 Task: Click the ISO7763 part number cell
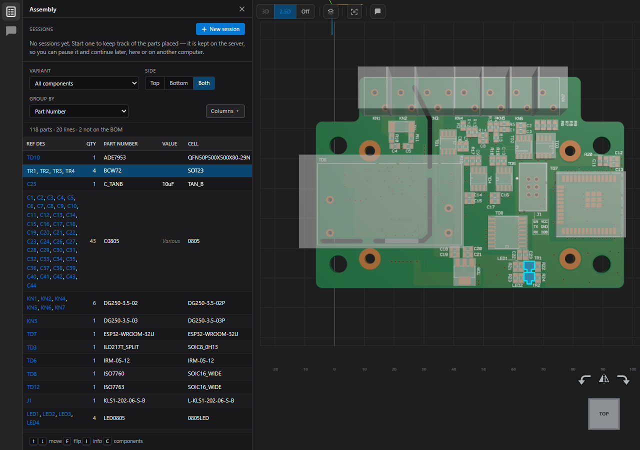[x=114, y=387]
